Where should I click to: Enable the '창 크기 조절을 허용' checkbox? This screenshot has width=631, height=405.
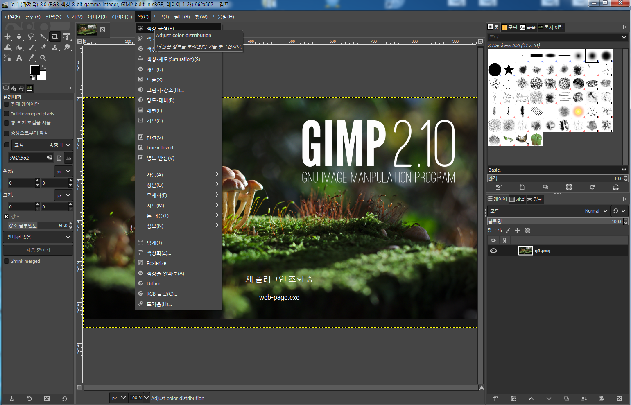(x=7, y=123)
